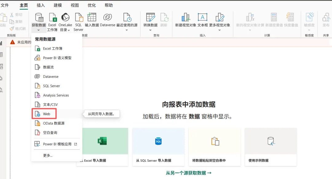
Task: Open the 帮助 ribbon tab
Action: [x=109, y=5]
